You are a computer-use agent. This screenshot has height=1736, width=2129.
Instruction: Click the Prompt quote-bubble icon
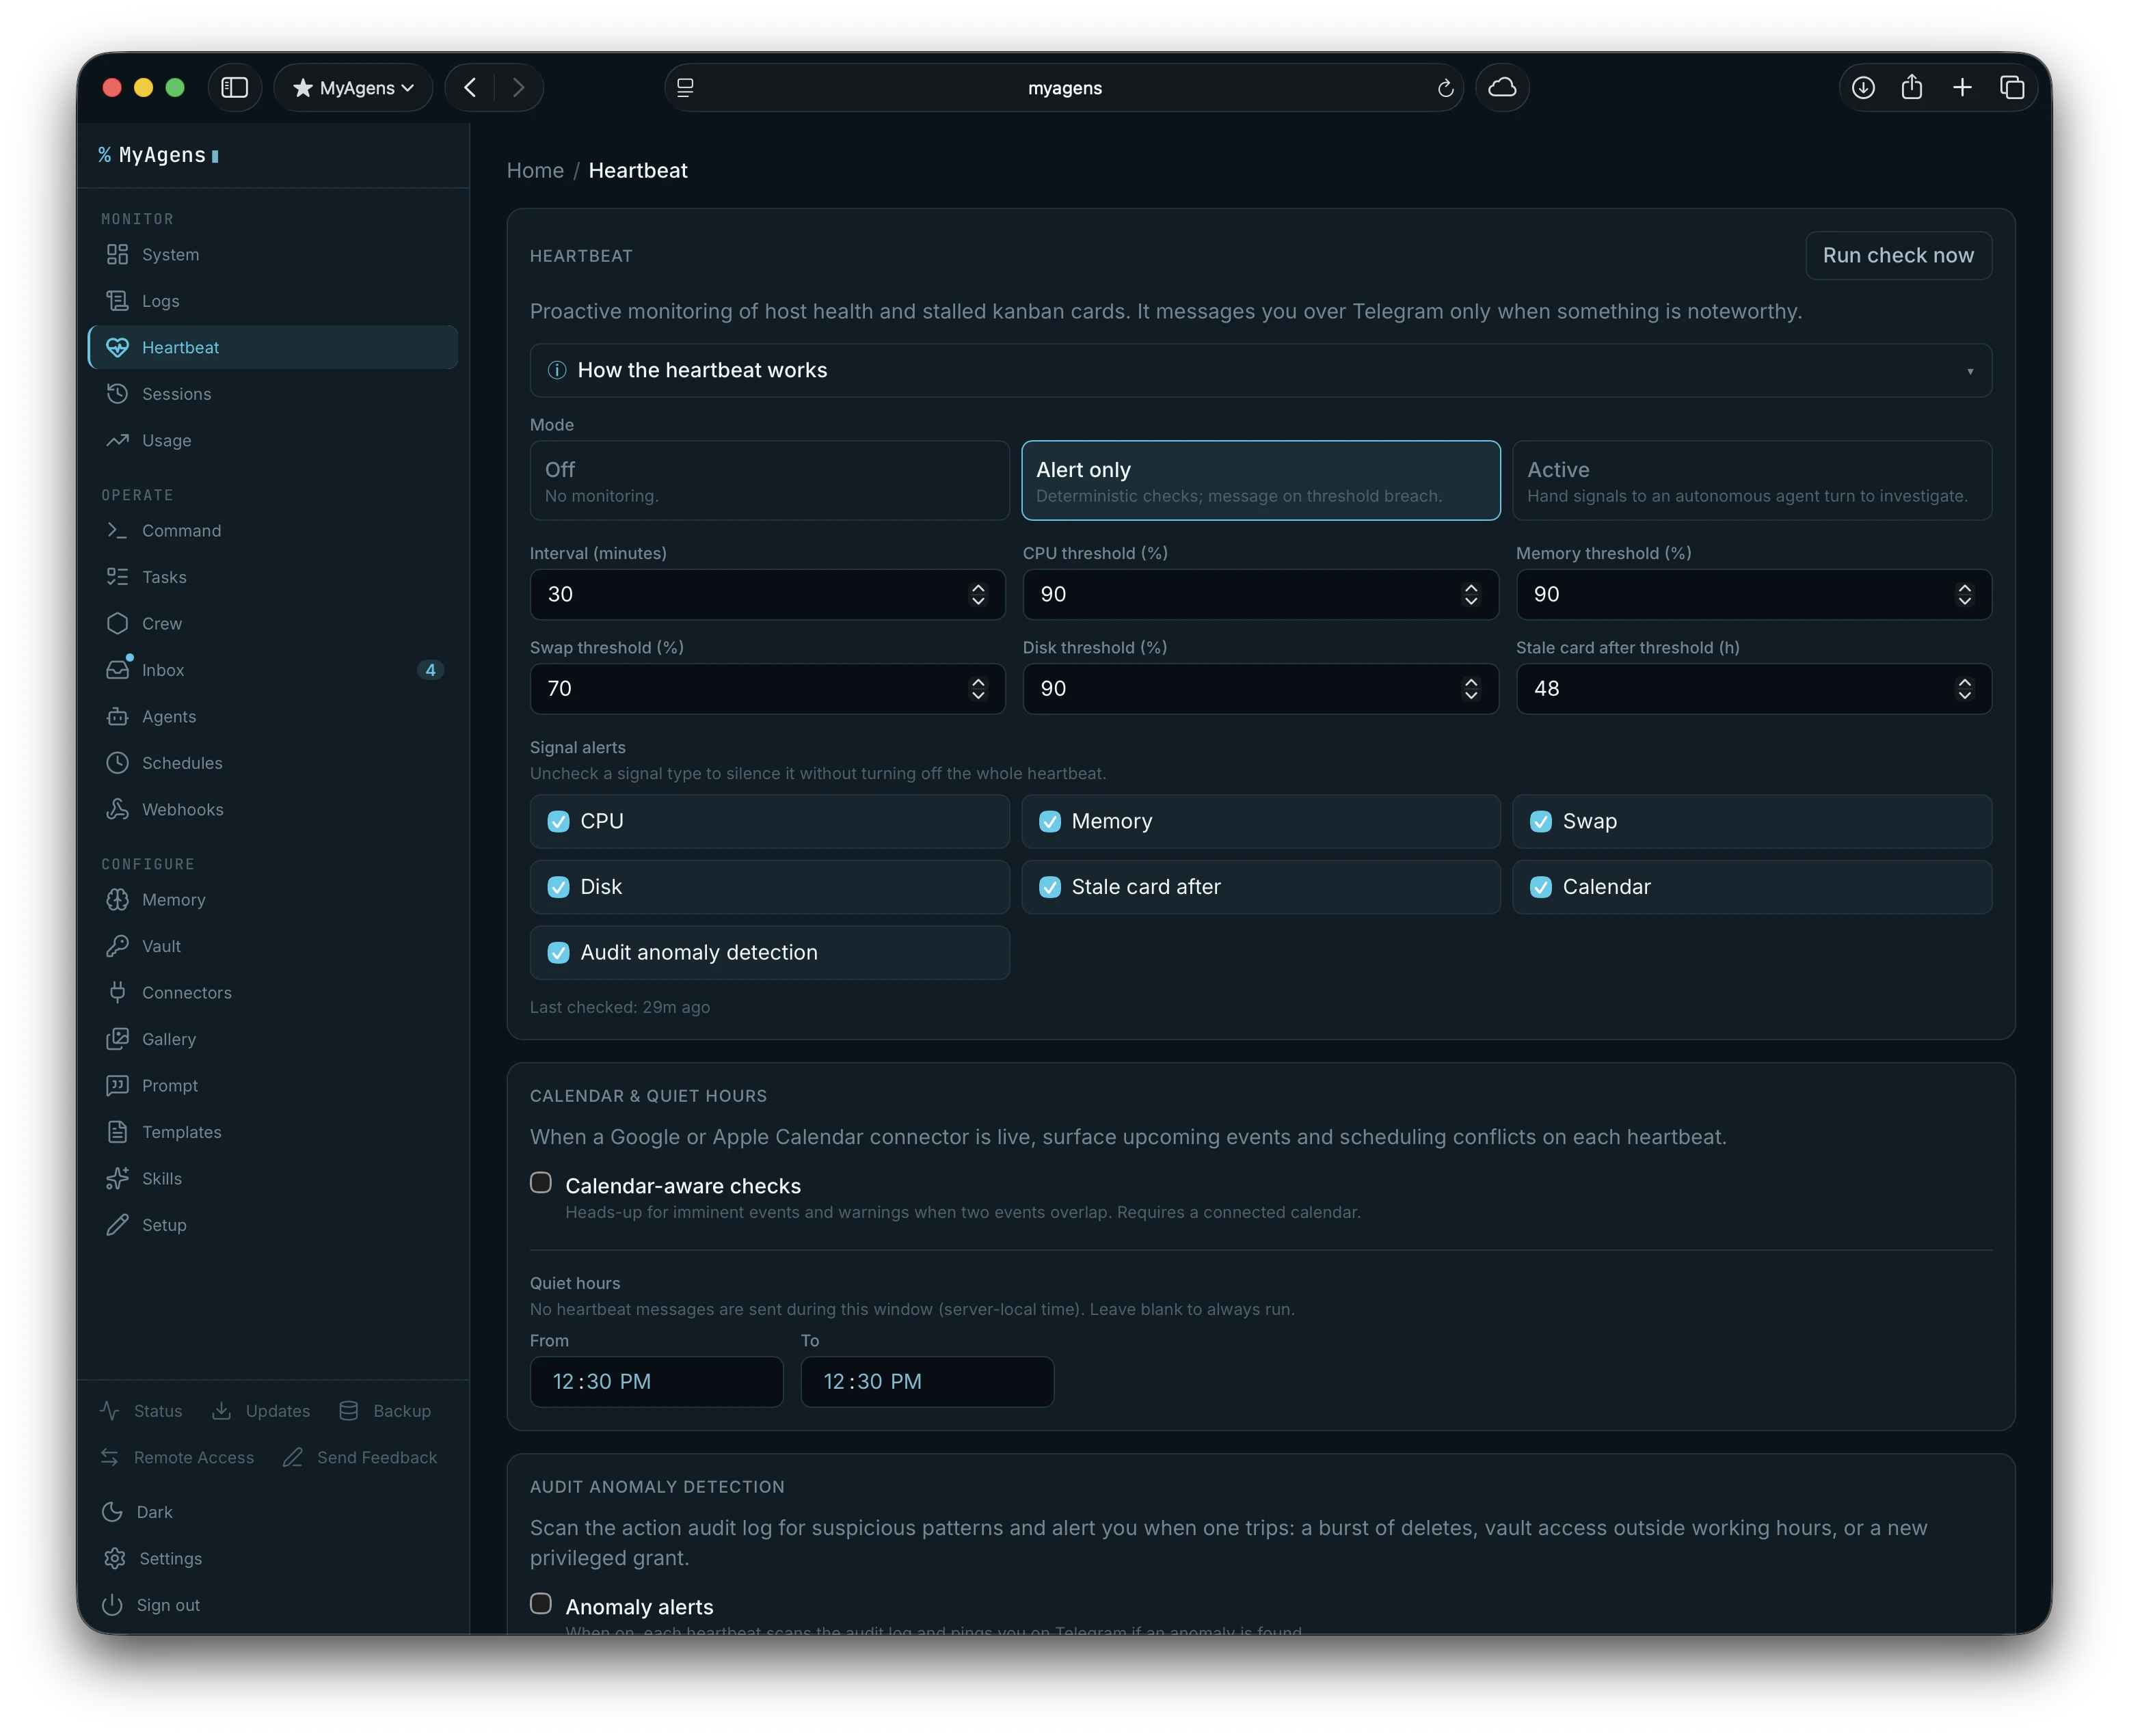[x=117, y=1086]
